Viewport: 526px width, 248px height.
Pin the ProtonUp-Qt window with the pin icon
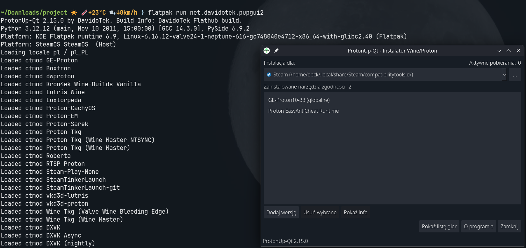point(276,51)
